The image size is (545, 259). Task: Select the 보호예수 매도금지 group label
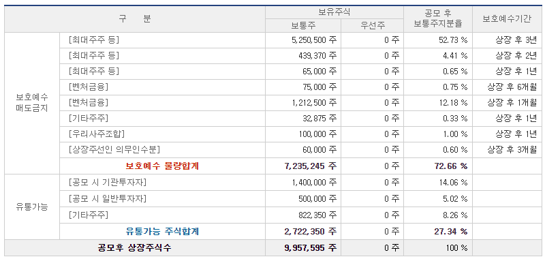coord(32,102)
